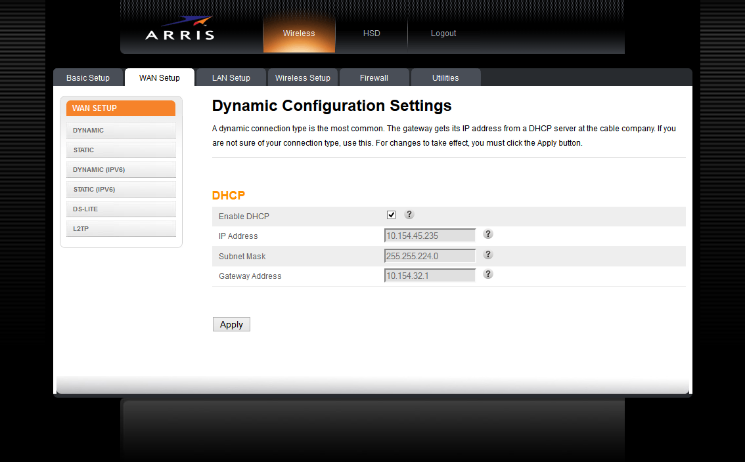Open the help icon for Subnet Mask
This screenshot has height=462, width=745.
coord(488,255)
